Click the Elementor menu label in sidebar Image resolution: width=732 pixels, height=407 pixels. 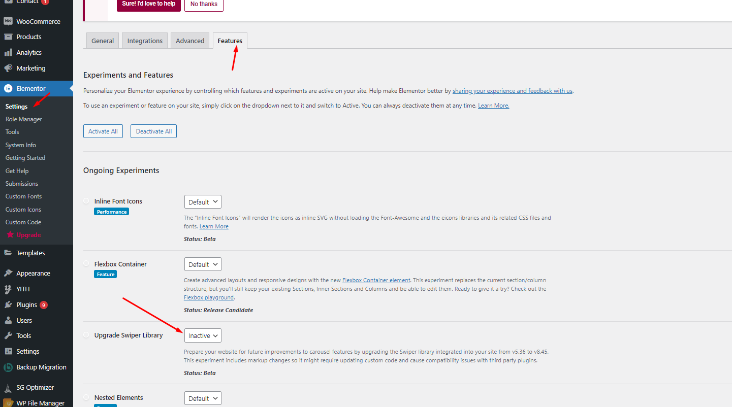[x=31, y=88]
